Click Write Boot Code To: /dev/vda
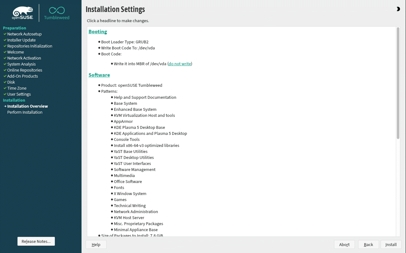Image resolution: width=406 pixels, height=253 pixels. click(128, 48)
